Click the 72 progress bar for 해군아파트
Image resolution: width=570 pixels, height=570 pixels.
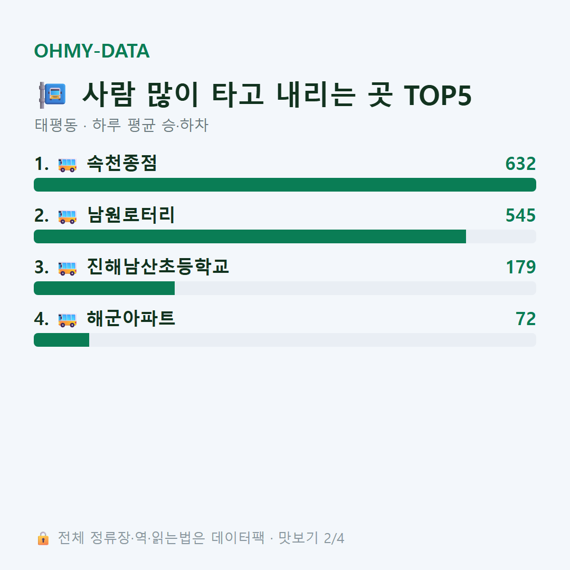coord(285,339)
